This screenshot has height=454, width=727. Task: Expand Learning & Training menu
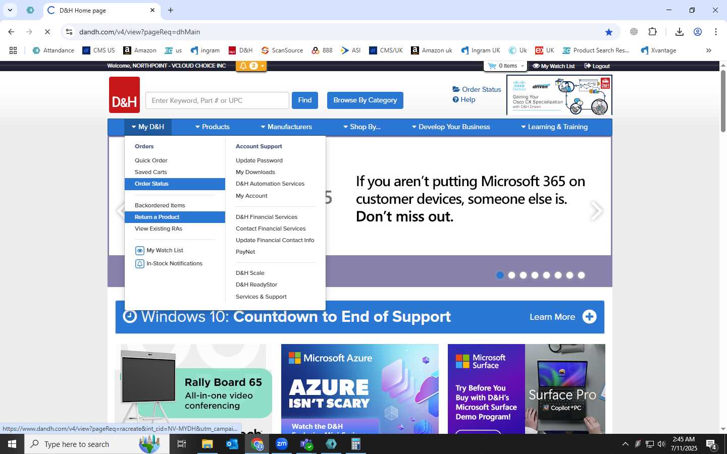point(554,127)
